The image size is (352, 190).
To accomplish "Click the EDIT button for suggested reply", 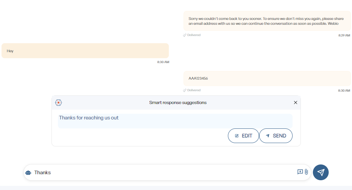I will click(243, 136).
